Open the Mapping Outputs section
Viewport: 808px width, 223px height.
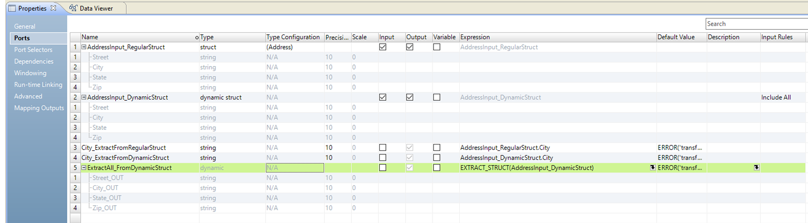pyautogui.click(x=39, y=108)
